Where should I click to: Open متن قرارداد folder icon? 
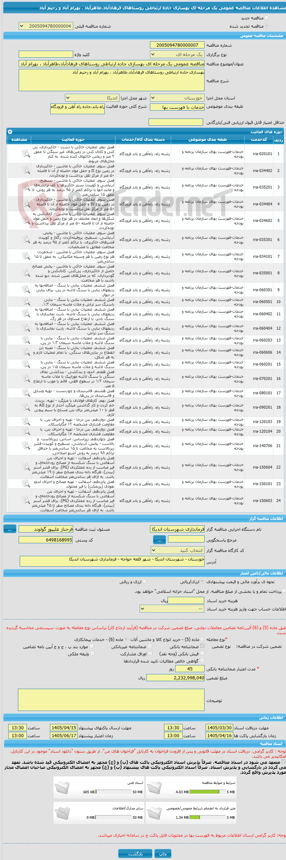pyautogui.click(x=155, y=814)
